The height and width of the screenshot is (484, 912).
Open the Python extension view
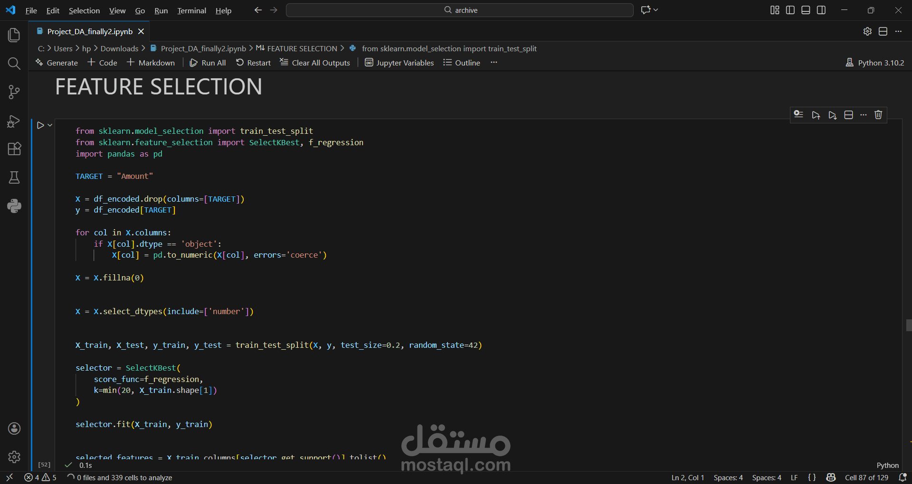pyautogui.click(x=14, y=206)
